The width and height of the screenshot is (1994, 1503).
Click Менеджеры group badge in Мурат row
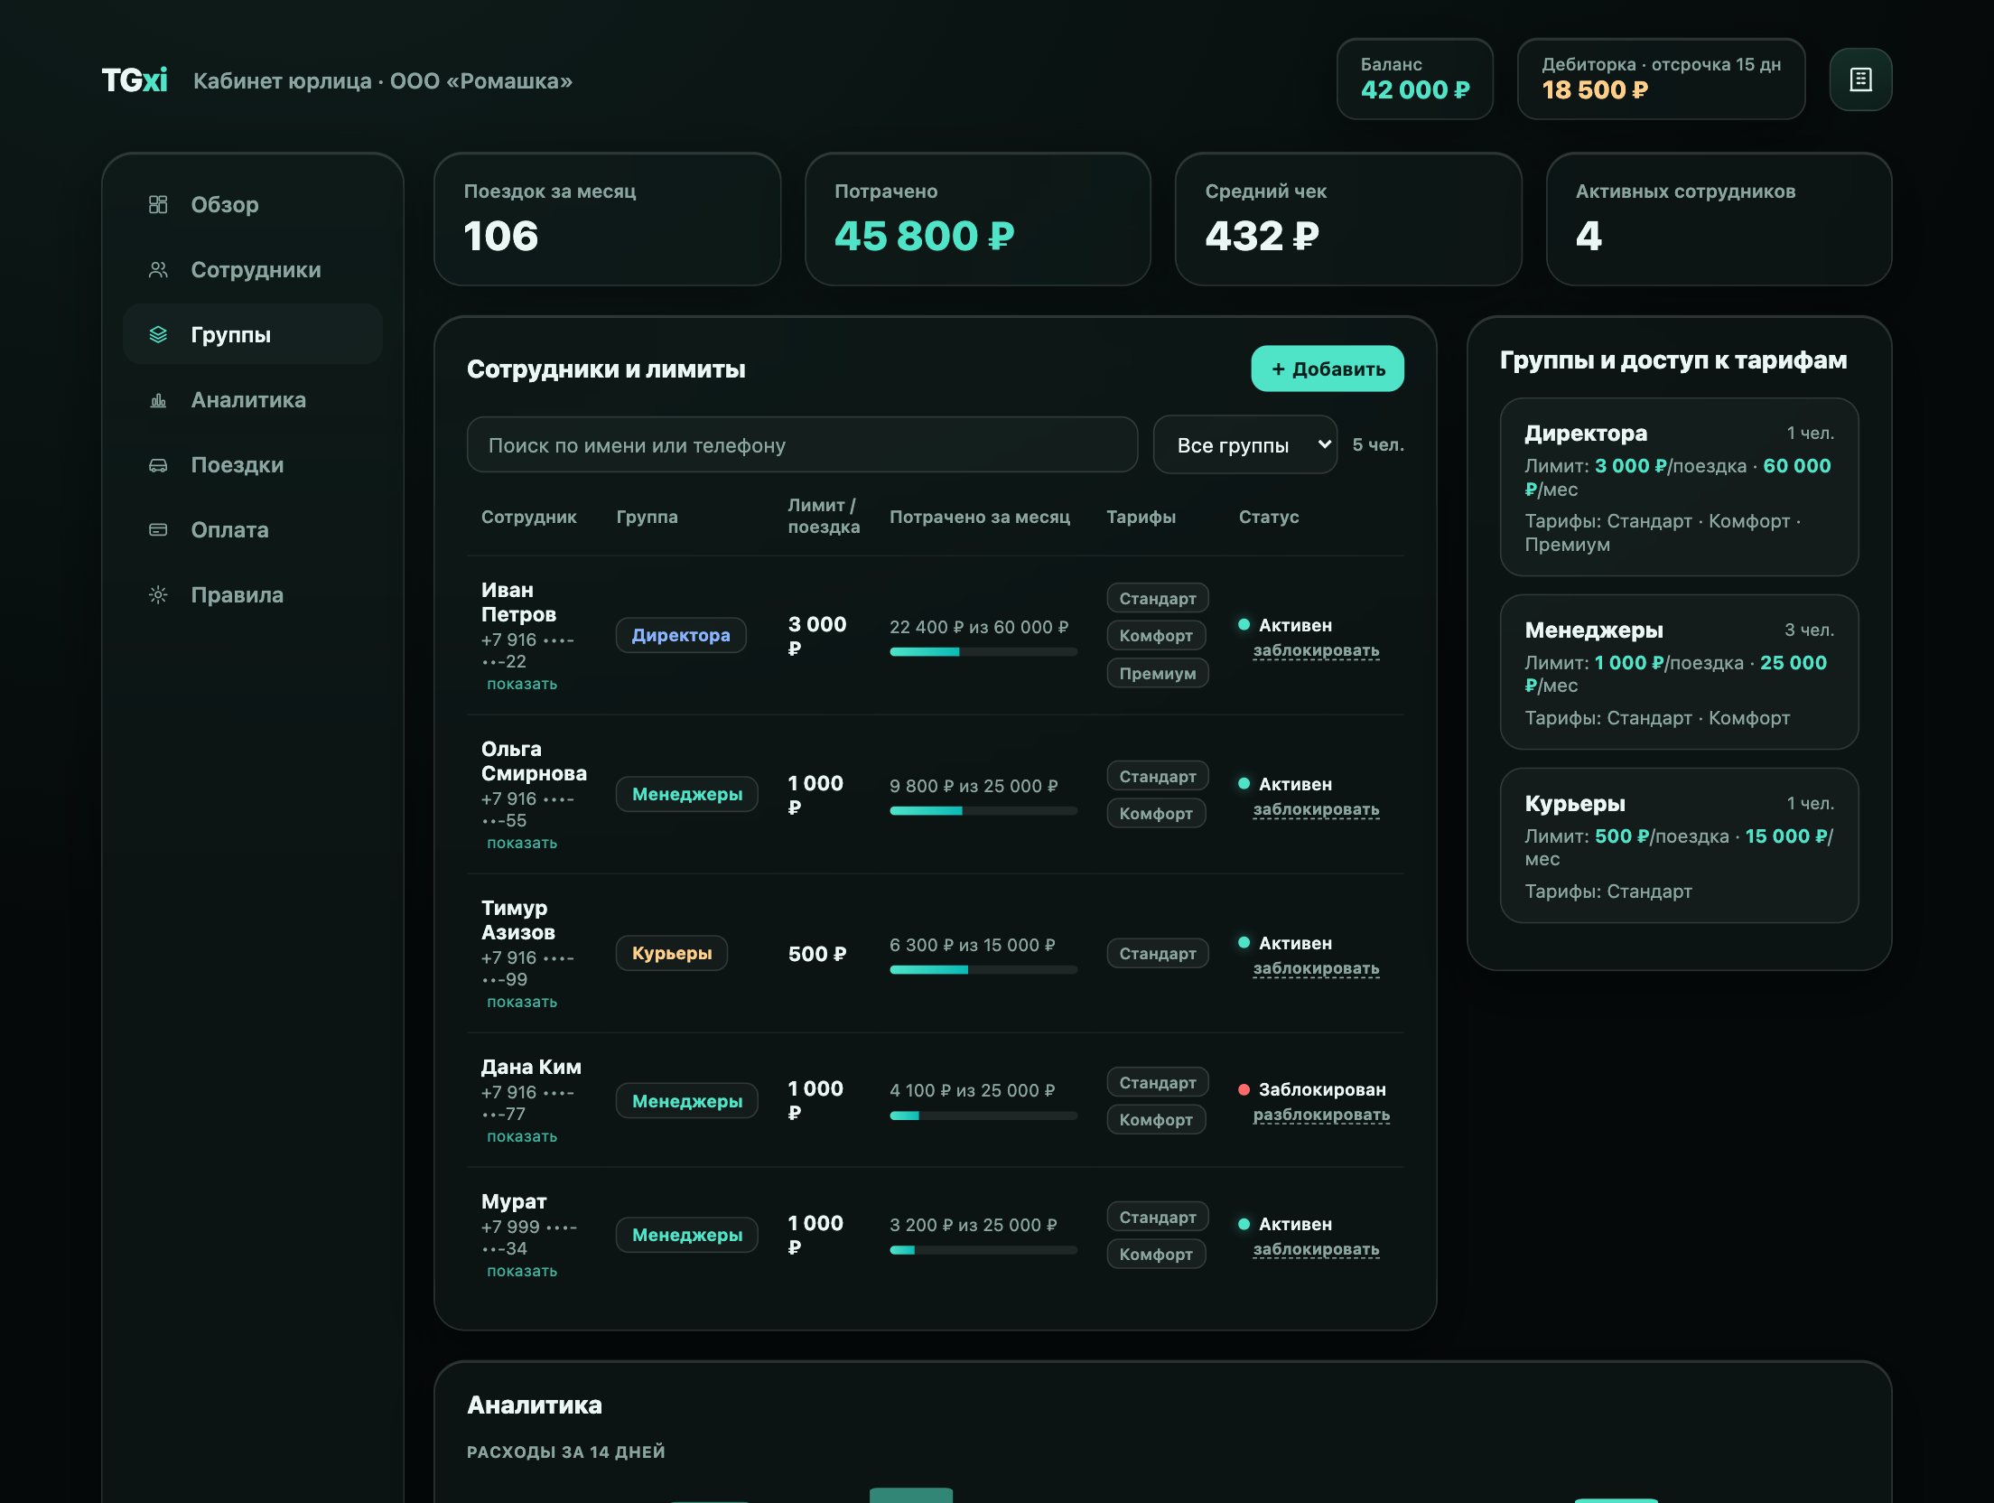point(687,1235)
